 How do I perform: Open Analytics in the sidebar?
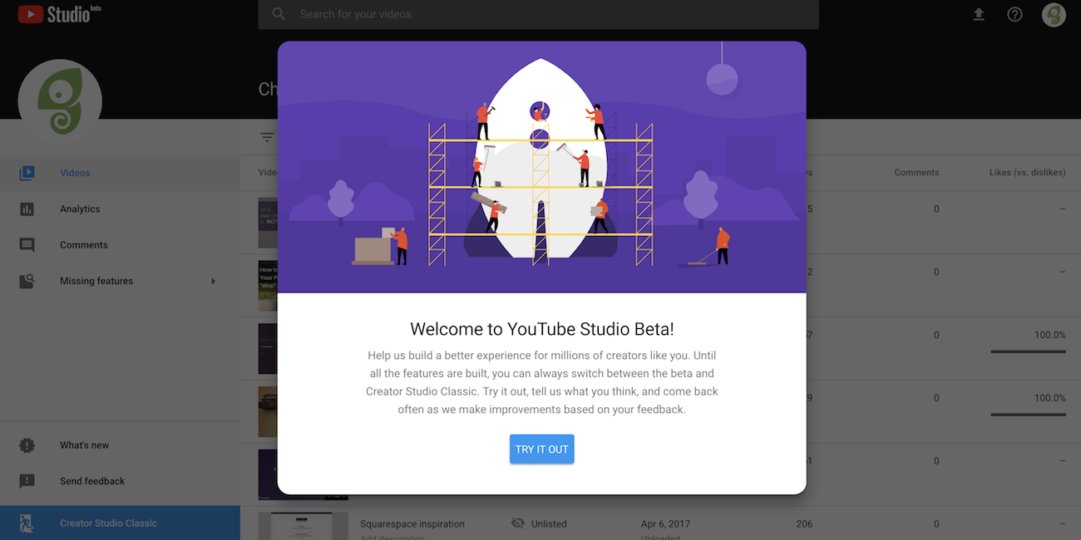[x=120, y=209]
